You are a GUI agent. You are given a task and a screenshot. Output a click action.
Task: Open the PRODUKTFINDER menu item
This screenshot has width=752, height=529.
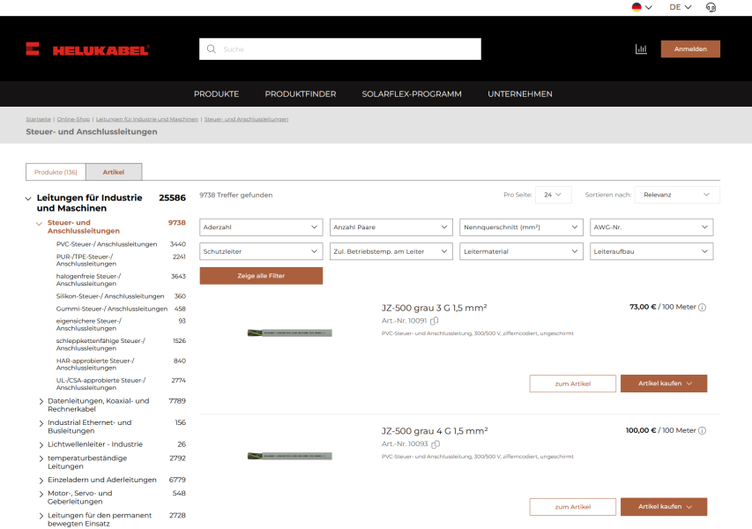pyautogui.click(x=300, y=93)
